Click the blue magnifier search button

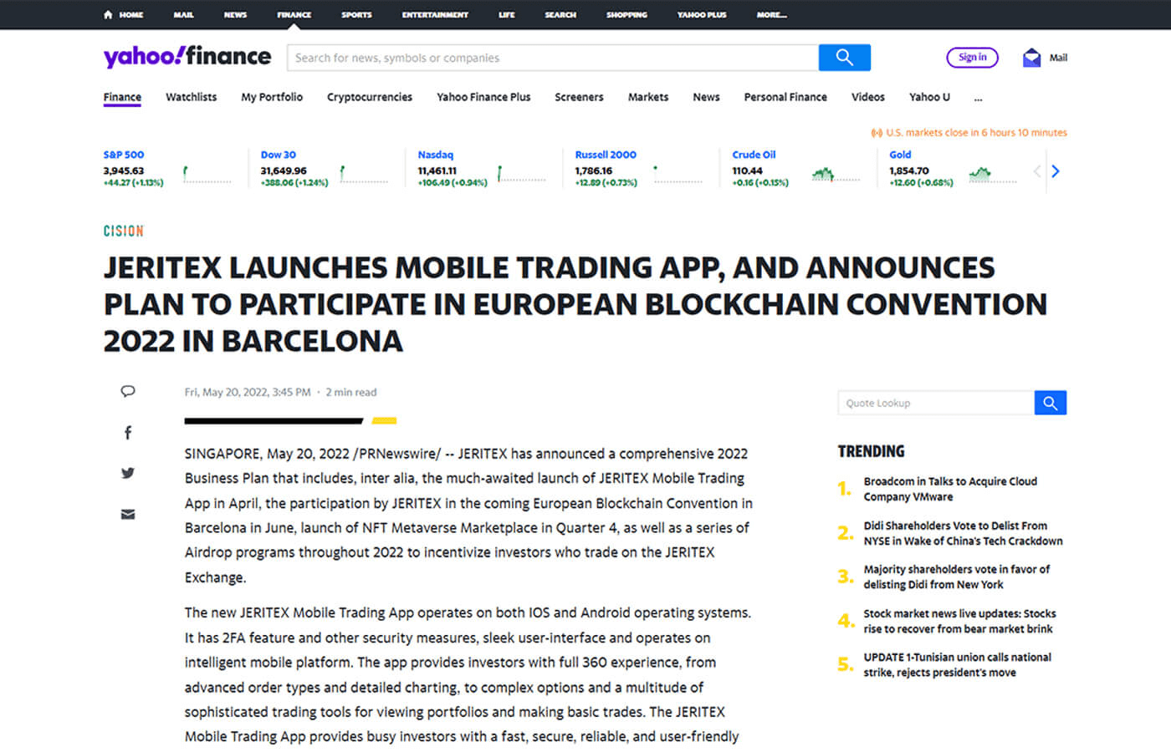[x=845, y=58]
